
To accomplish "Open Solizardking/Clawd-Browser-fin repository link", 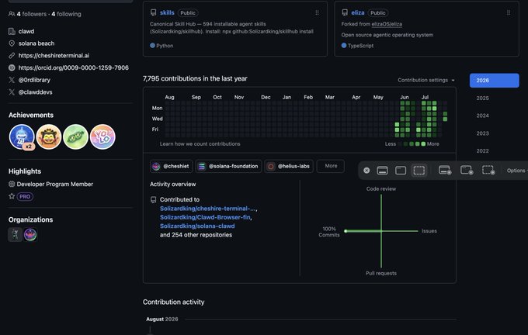I will (x=205, y=217).
